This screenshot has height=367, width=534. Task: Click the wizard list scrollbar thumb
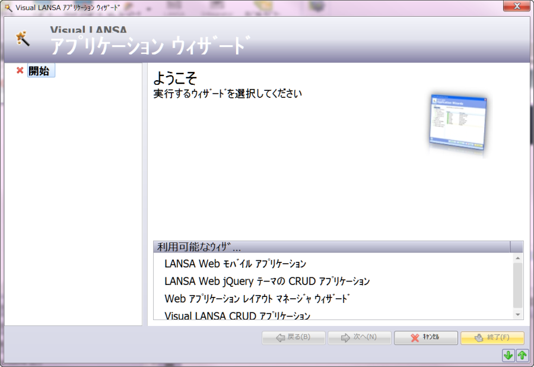[517, 286]
